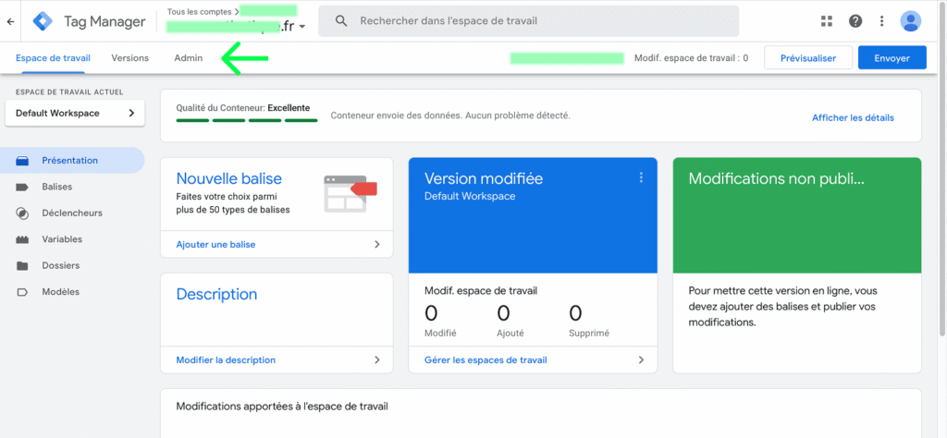Click the Déclencheurs trigger icon
The image size is (947, 438).
coord(22,213)
